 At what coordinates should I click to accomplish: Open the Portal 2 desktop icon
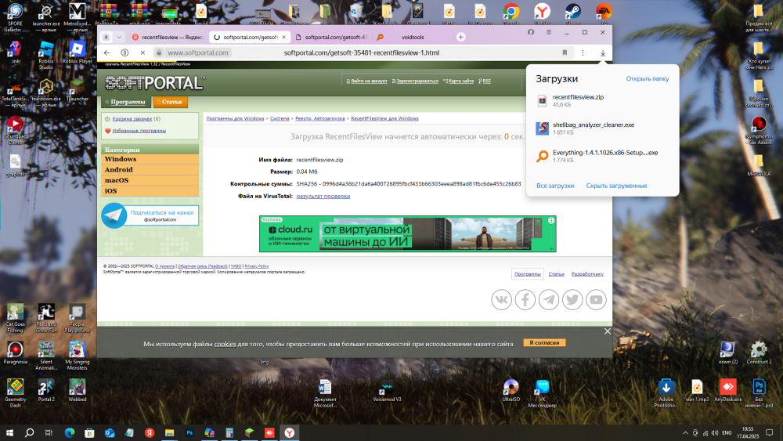46,390
